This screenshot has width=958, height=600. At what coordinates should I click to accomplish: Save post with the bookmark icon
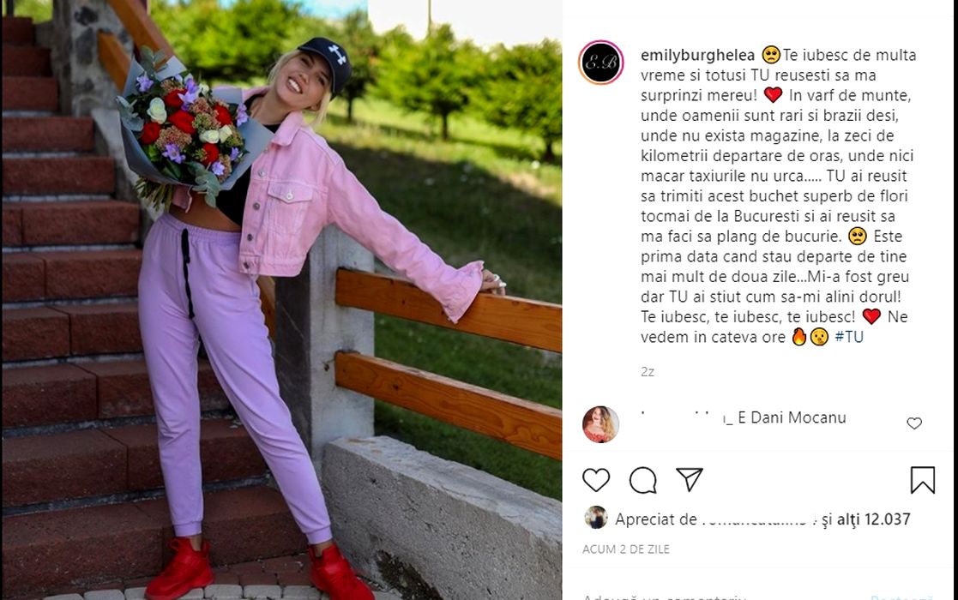click(x=923, y=480)
